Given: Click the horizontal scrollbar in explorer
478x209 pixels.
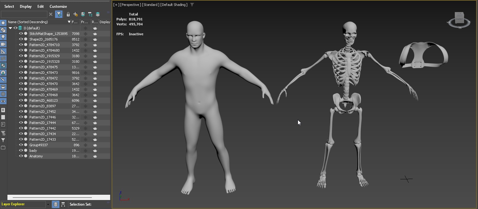Looking at the screenshot, I should coord(52,197).
